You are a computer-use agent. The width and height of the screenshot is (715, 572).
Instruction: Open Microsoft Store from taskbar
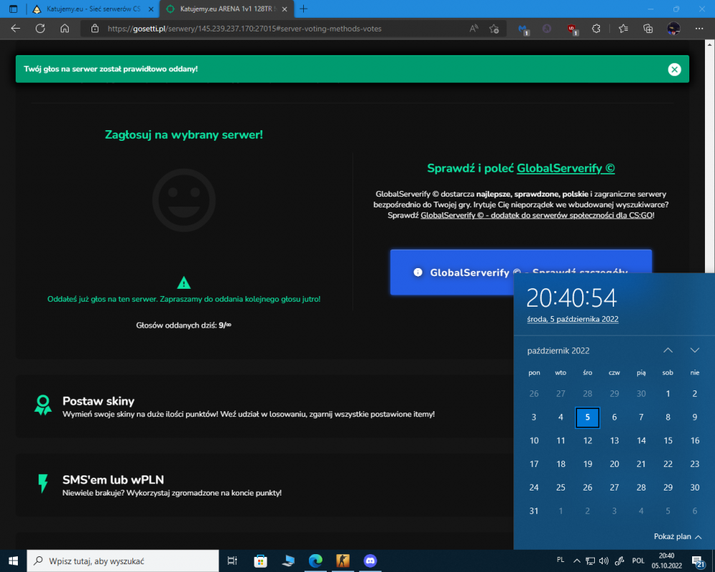click(260, 561)
